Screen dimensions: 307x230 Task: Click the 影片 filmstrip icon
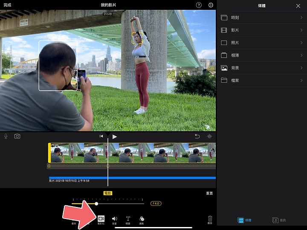(x=224, y=30)
